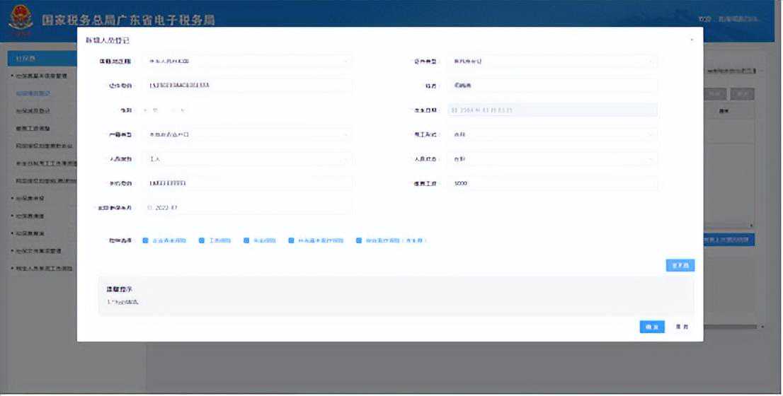Close the 新增人员登记 dialog with the X
This screenshot has width=783, height=396.
tap(692, 40)
